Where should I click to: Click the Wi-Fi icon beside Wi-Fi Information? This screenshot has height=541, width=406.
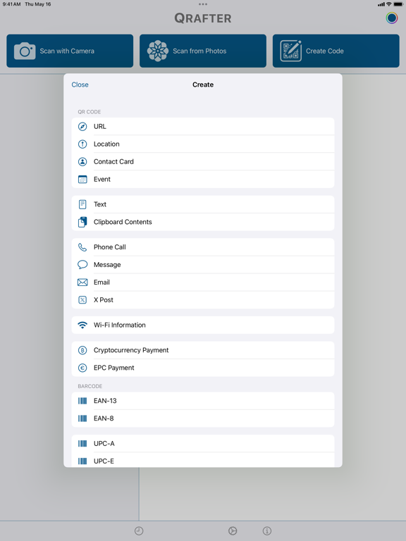(82, 325)
